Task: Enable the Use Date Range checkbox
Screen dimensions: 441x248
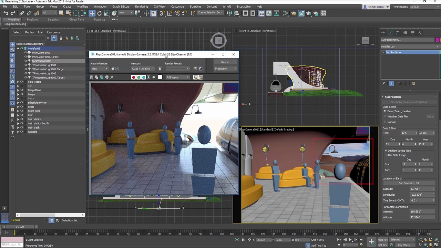Action: tap(386, 155)
